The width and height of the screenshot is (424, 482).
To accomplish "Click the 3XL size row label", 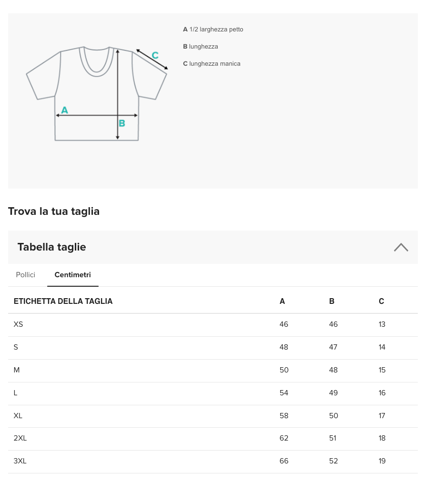I will 20,461.
